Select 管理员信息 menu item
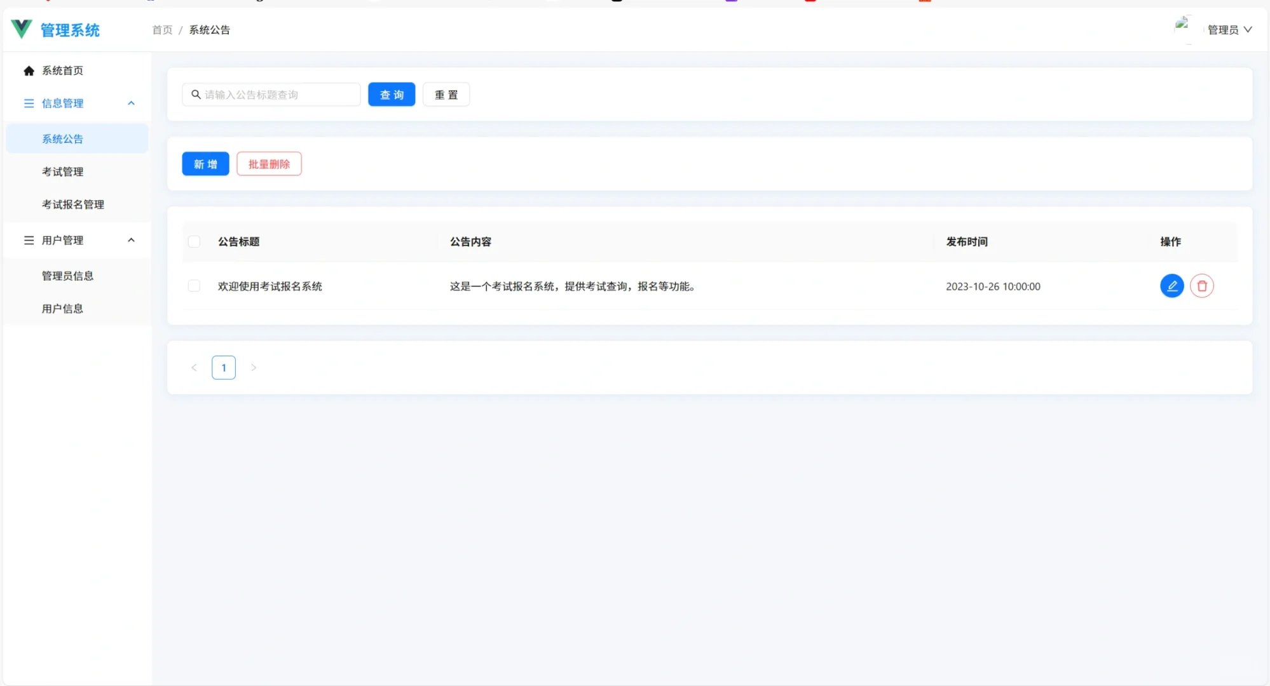The image size is (1270, 686). (67, 276)
